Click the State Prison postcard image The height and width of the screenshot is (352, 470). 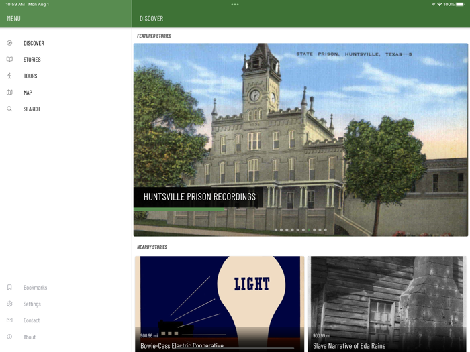coord(301,139)
